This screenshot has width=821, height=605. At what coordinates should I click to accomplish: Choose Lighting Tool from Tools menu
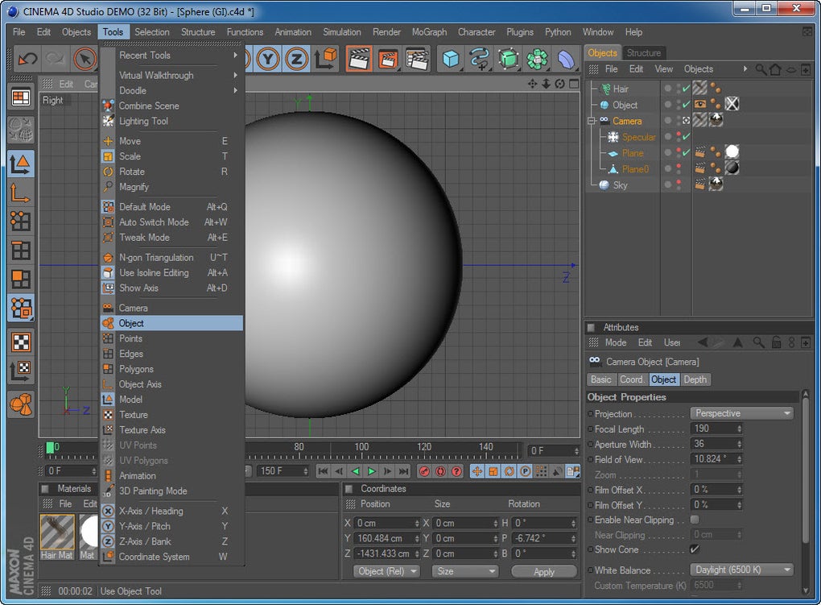[143, 121]
